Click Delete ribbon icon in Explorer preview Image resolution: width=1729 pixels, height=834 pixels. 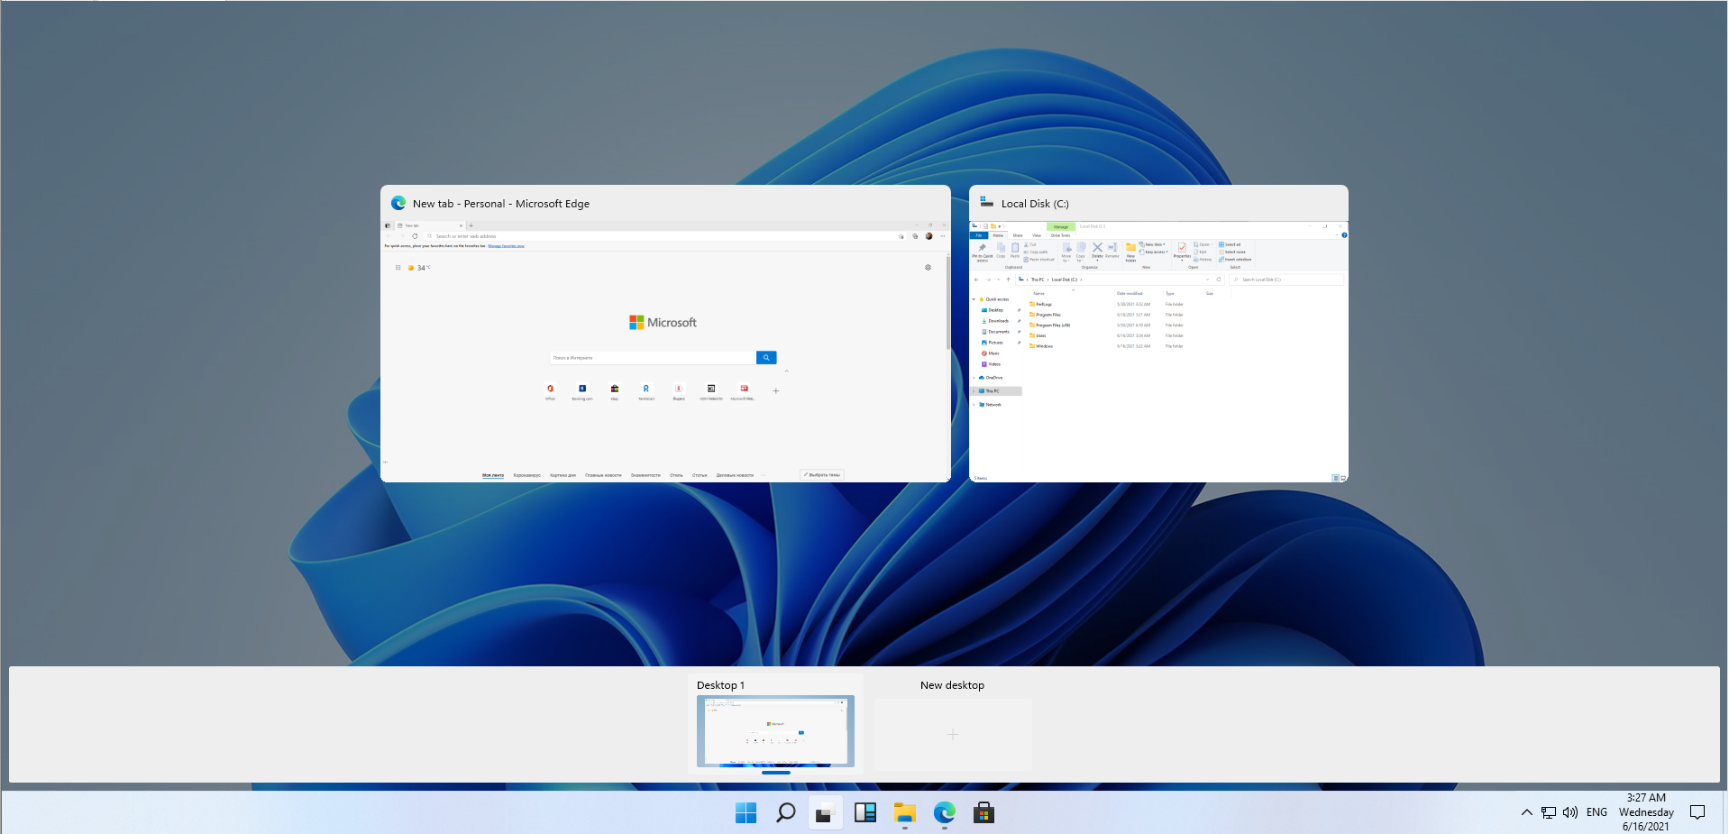coord(1097,250)
